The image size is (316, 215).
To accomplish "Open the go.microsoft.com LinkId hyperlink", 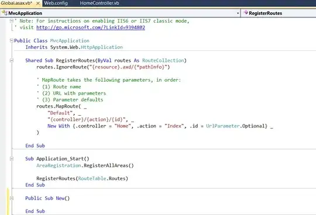I will pyautogui.click(x=91, y=27).
